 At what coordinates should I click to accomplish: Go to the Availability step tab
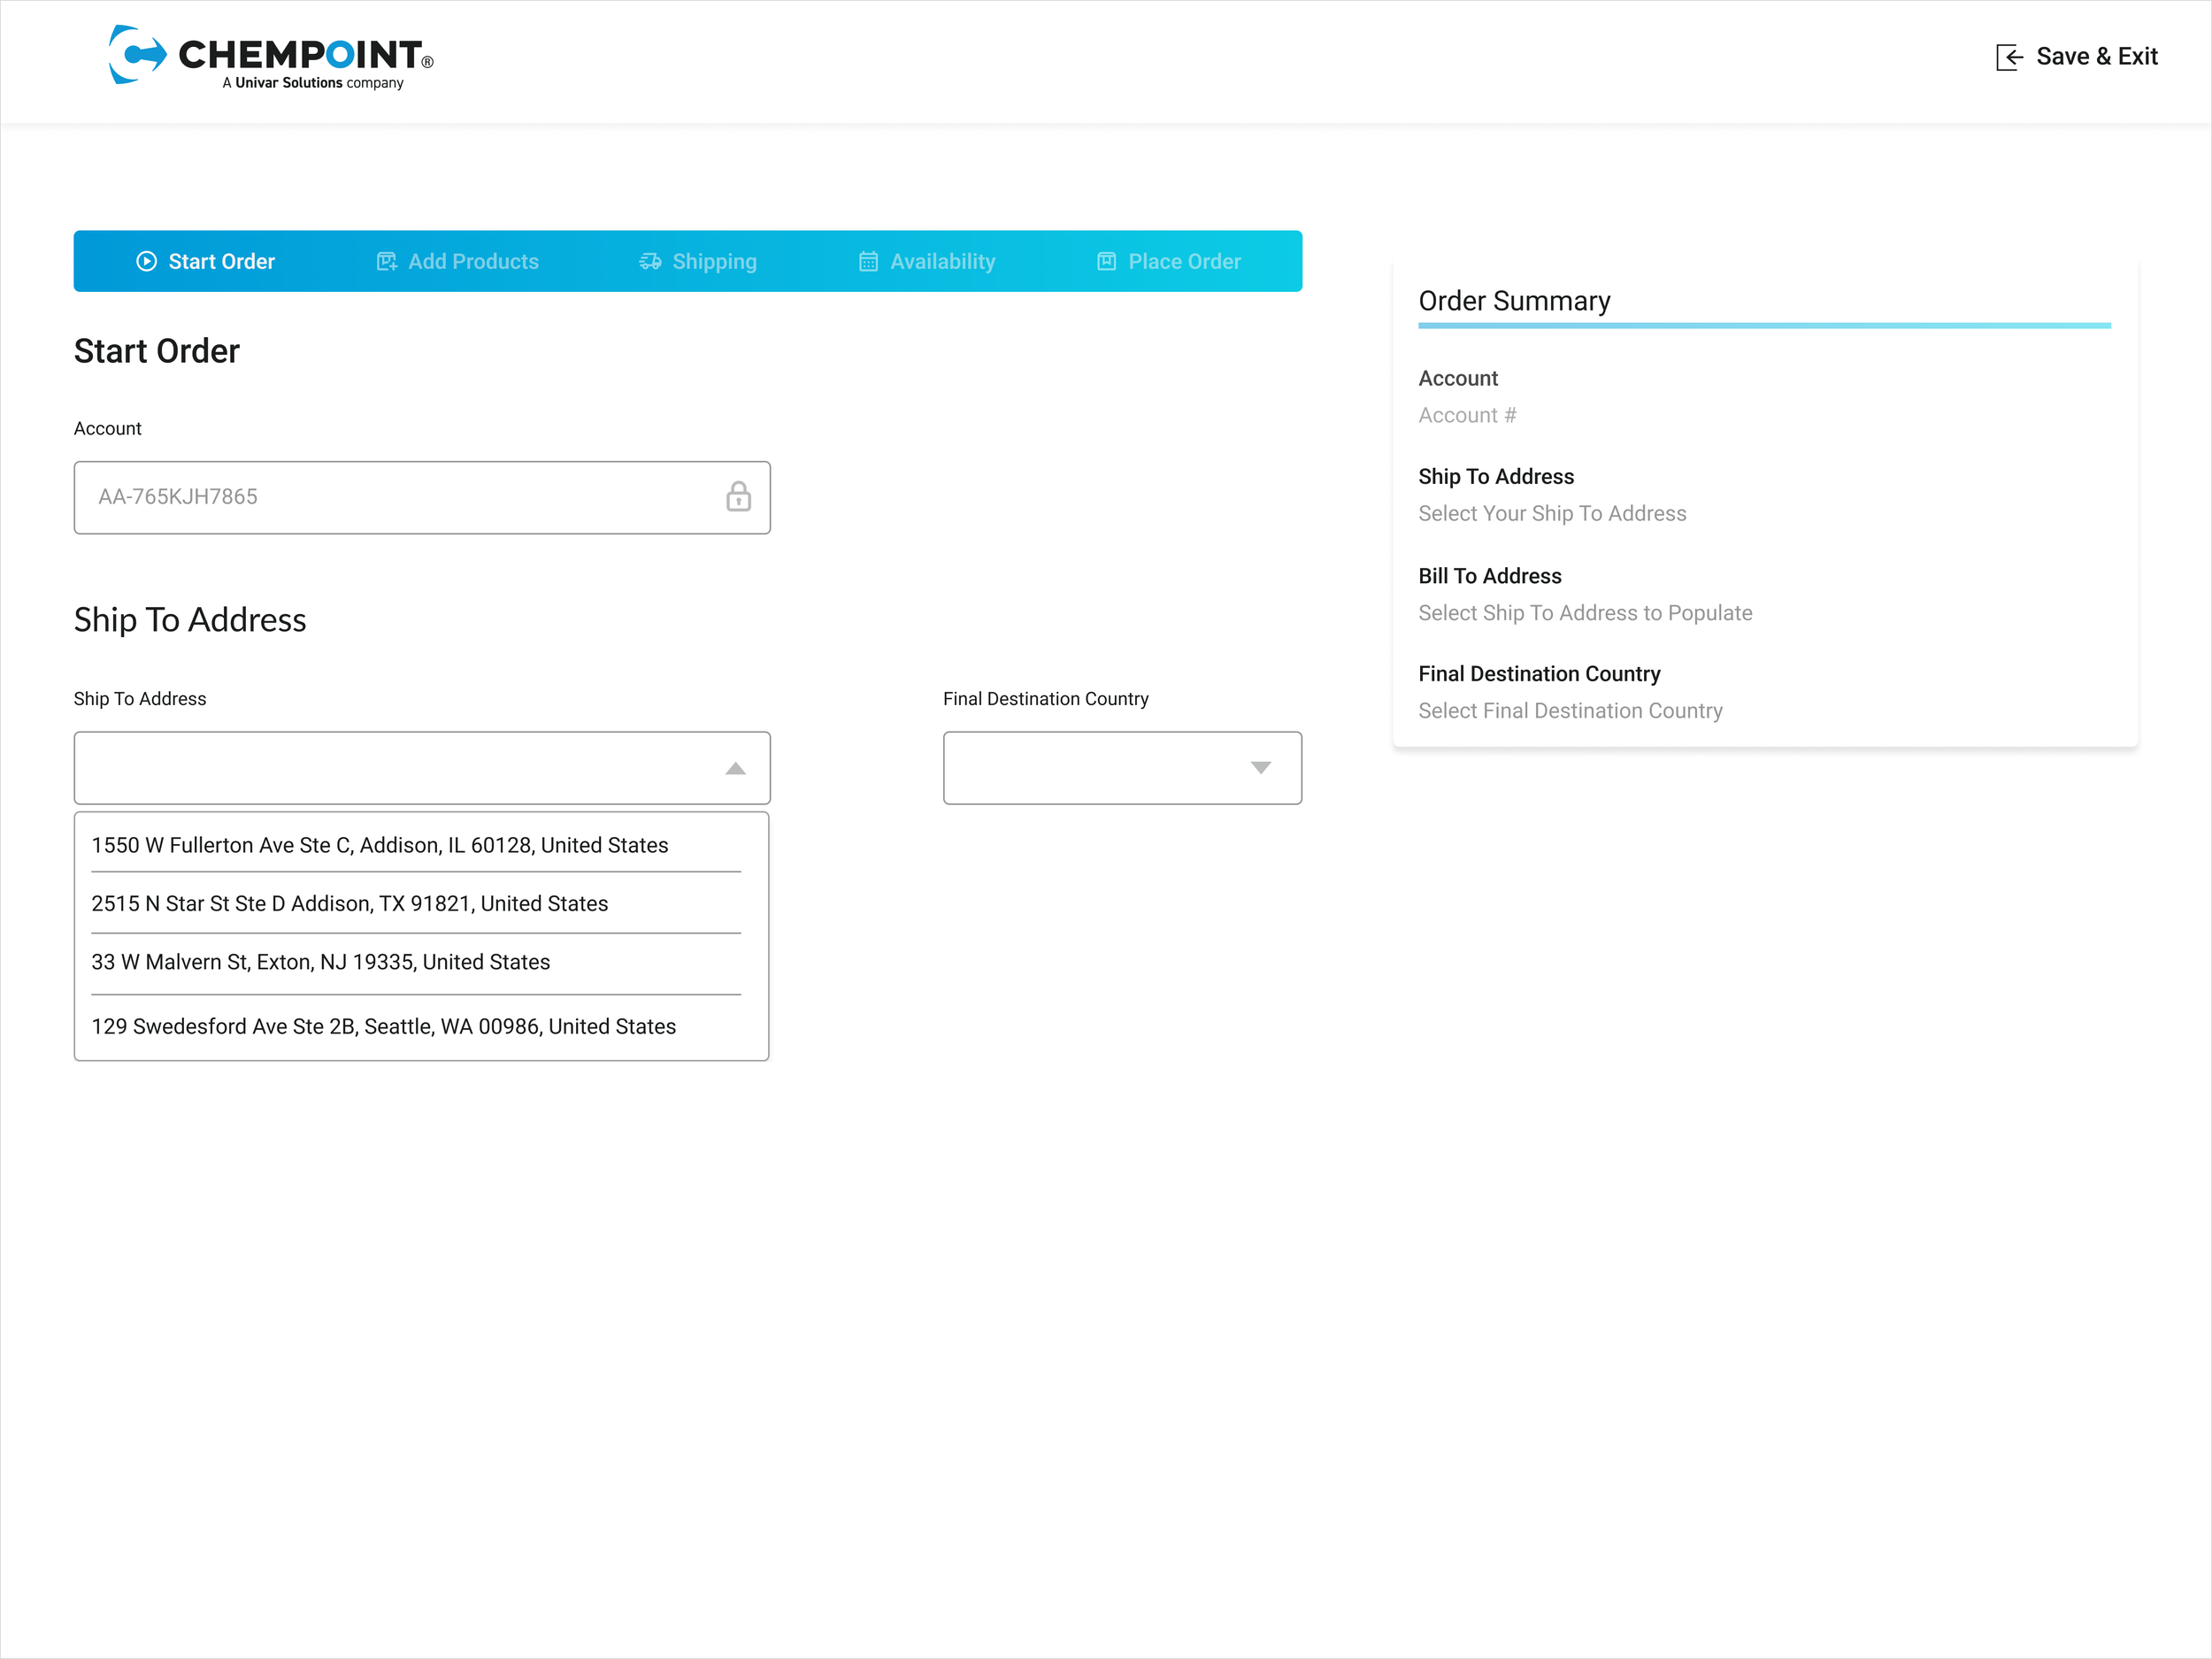[927, 261]
